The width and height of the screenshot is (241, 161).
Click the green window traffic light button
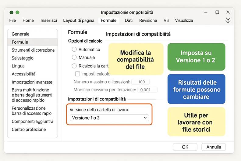[x=17, y=13]
